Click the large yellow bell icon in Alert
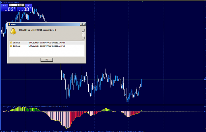This screenshot has width=206, height=132. coord(13,31)
